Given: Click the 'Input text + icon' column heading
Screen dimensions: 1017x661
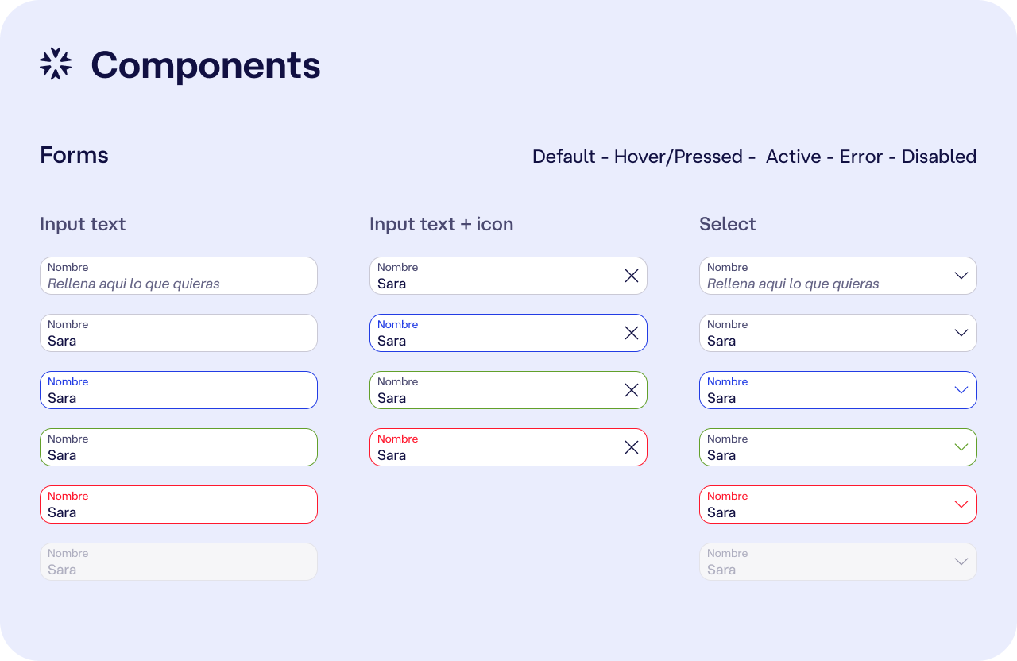Looking at the screenshot, I should click(x=441, y=224).
